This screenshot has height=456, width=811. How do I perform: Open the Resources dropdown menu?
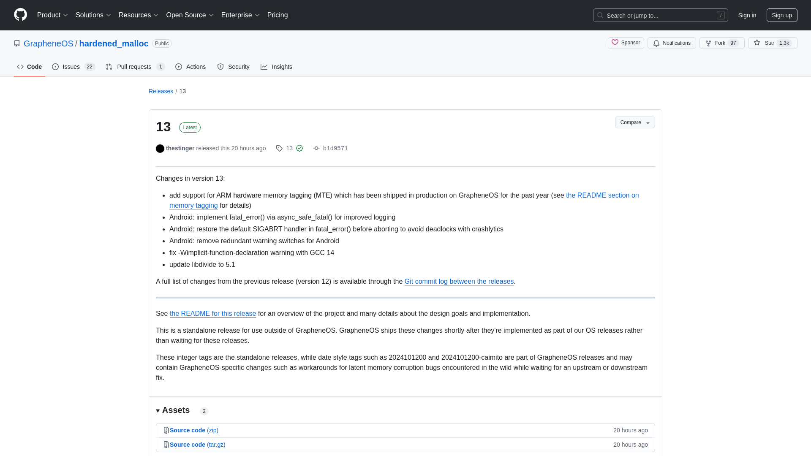coord(139,15)
